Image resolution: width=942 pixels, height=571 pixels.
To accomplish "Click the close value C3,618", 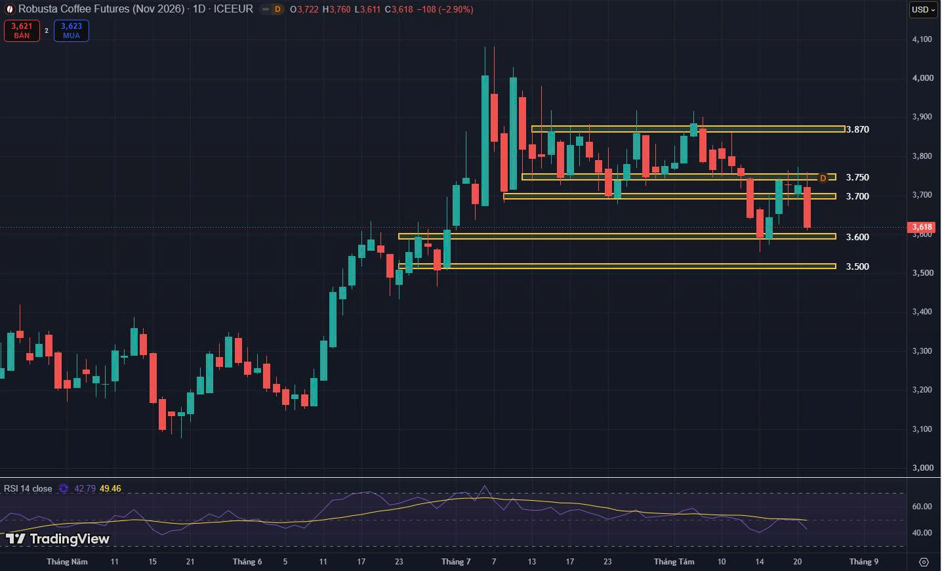I will (x=399, y=9).
